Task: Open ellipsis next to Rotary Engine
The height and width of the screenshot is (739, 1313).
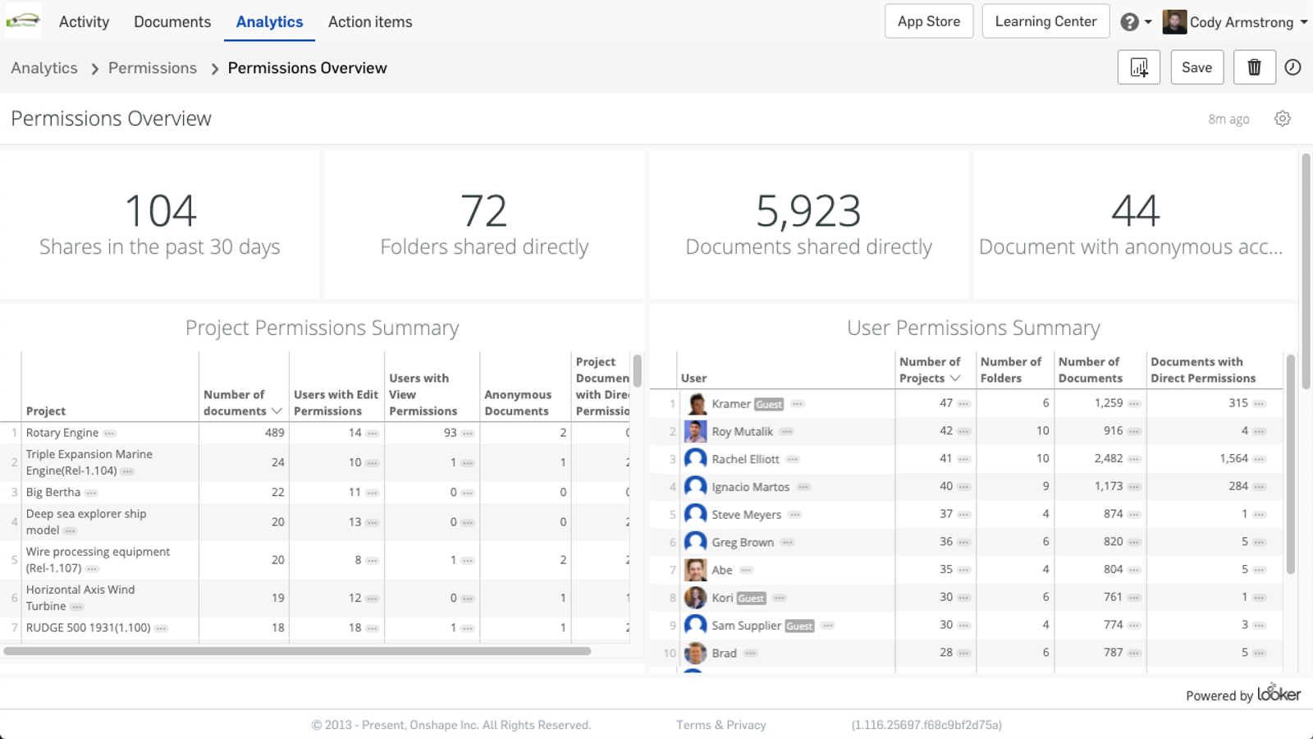Action: [x=110, y=434]
